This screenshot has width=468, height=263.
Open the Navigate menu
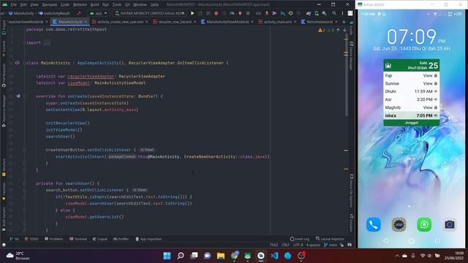[x=50, y=4]
